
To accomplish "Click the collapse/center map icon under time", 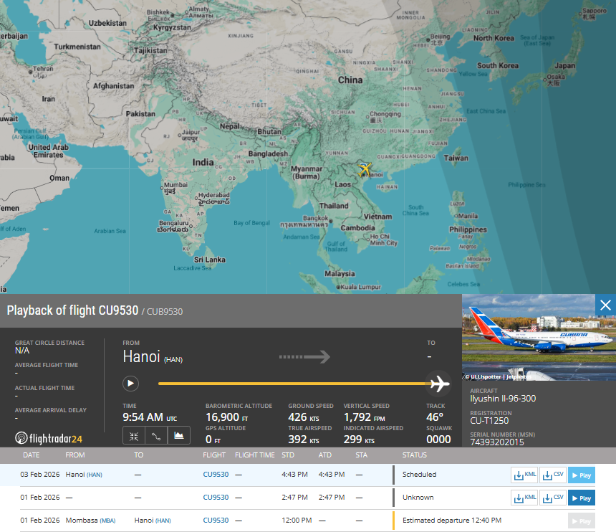I will pyautogui.click(x=134, y=436).
